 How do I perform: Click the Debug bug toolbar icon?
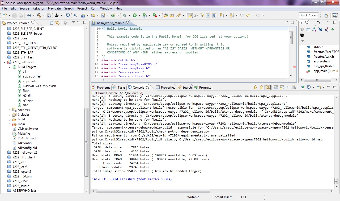pos(125,15)
